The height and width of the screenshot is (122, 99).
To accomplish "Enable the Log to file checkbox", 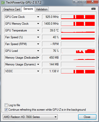I will pos(6,105).
